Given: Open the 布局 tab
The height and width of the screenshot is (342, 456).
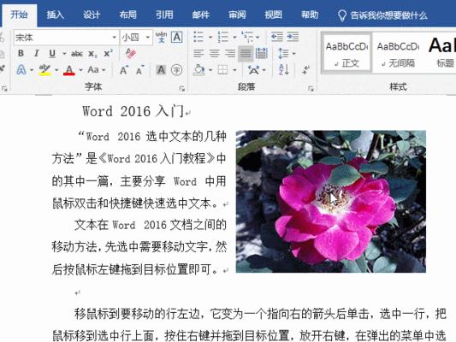Looking at the screenshot, I should (x=127, y=15).
